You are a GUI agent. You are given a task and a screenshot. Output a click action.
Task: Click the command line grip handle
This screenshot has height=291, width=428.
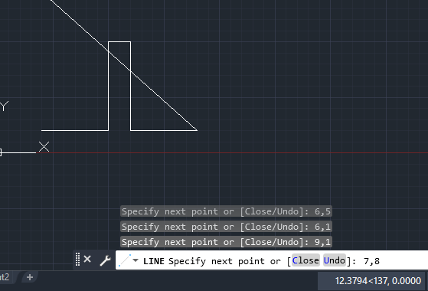77,259
